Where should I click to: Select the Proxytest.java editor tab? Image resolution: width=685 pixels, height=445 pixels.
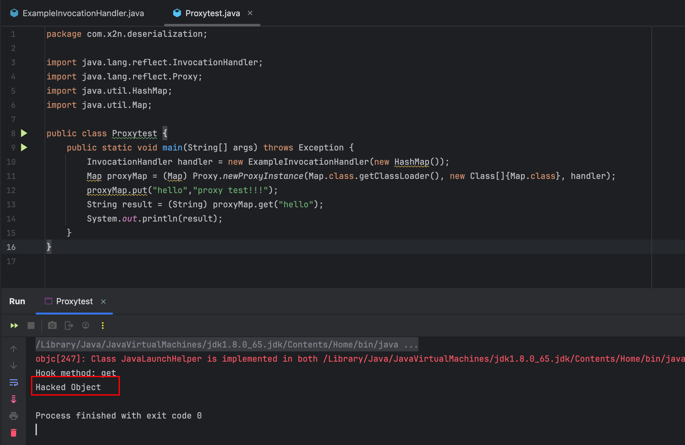pos(212,13)
